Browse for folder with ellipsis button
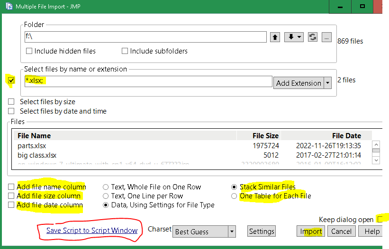Viewport: 389px width, 249px height. 326,37
